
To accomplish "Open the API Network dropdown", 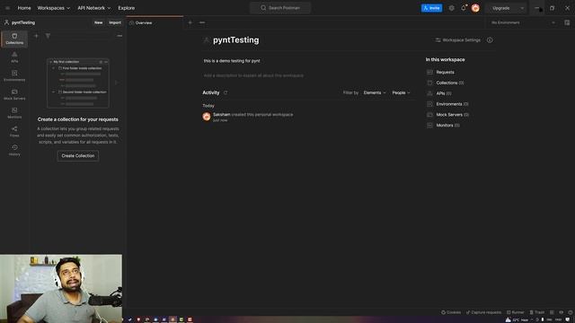I will [93, 8].
